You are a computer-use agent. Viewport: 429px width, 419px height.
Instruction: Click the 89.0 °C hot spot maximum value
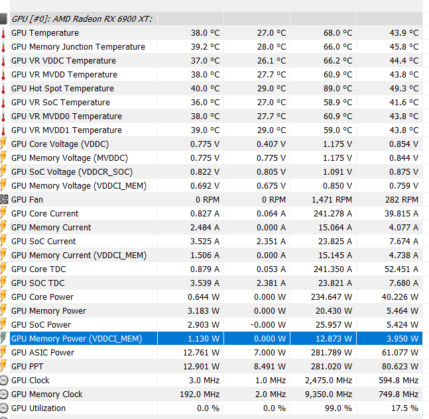(x=337, y=89)
